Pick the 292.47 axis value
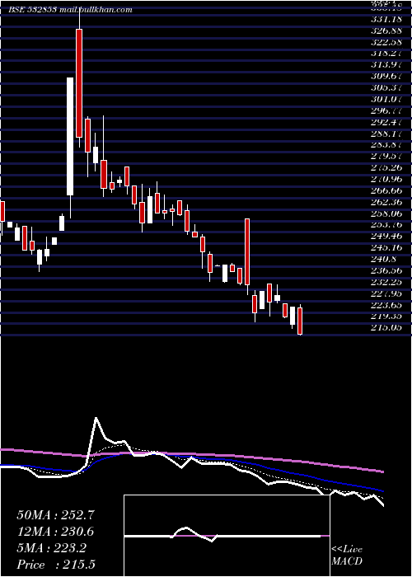The height and width of the screenshot is (577, 412). 387,122
